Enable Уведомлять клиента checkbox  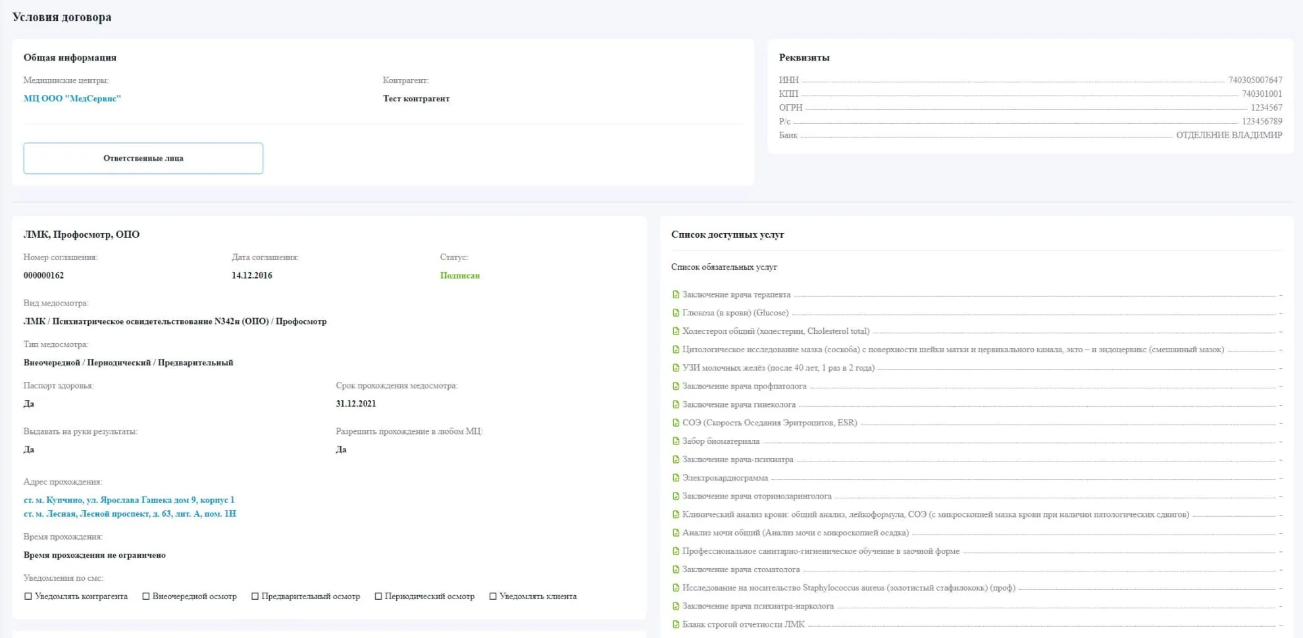point(493,597)
